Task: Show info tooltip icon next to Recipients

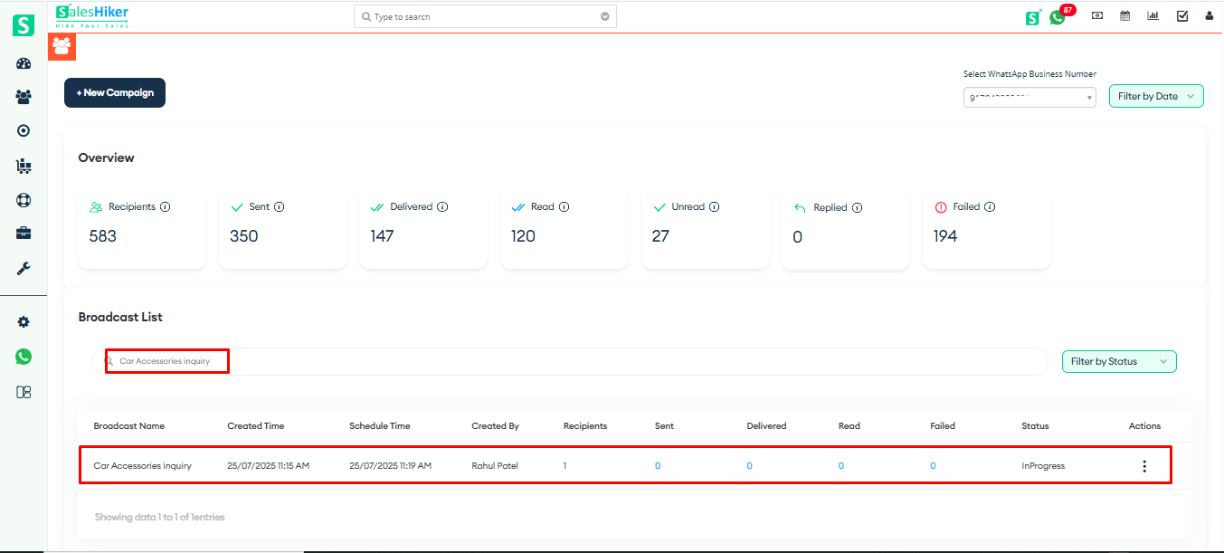Action: [x=166, y=206]
